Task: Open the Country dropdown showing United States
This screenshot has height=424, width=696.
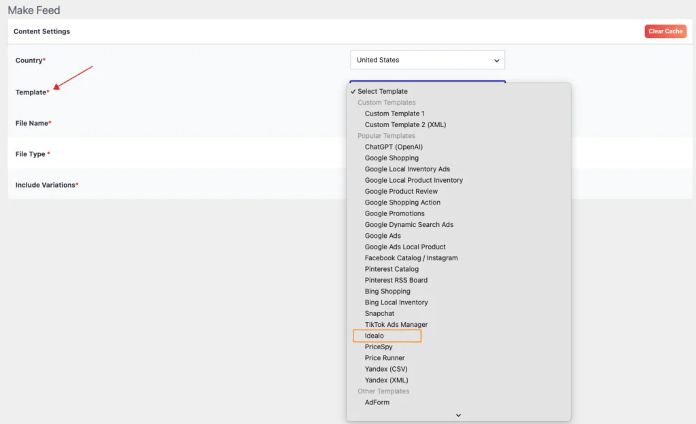Action: 428,60
